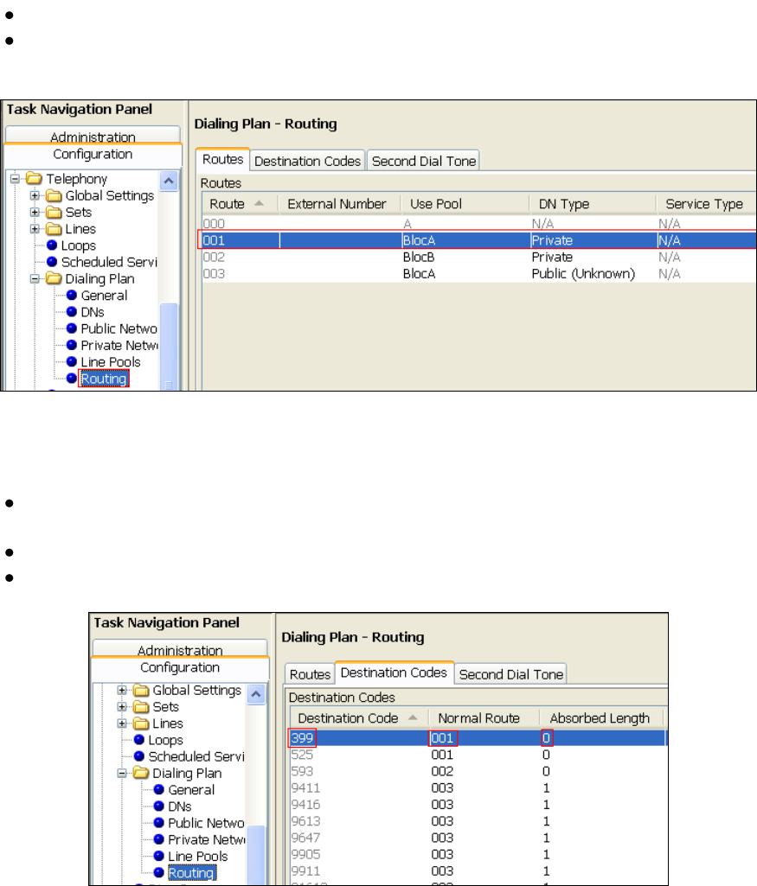Expand Global Settings in lower navigation panel
The height and width of the screenshot is (886, 757).
(x=122, y=690)
